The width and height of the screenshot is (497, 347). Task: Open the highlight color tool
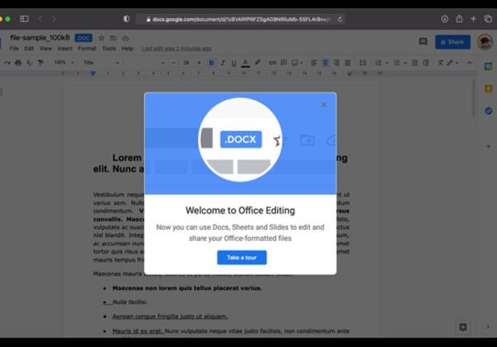tap(258, 62)
